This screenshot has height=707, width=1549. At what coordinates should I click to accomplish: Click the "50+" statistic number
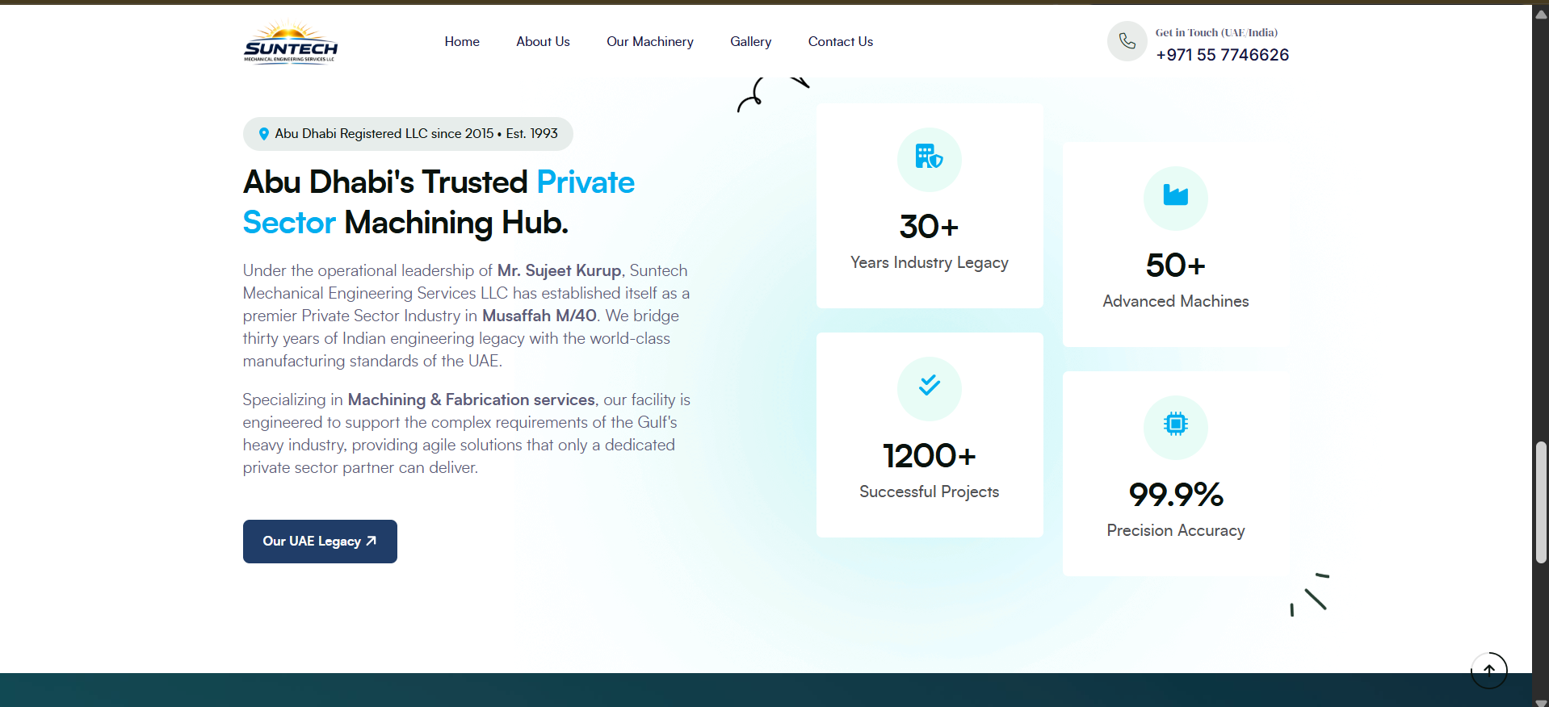(1176, 266)
